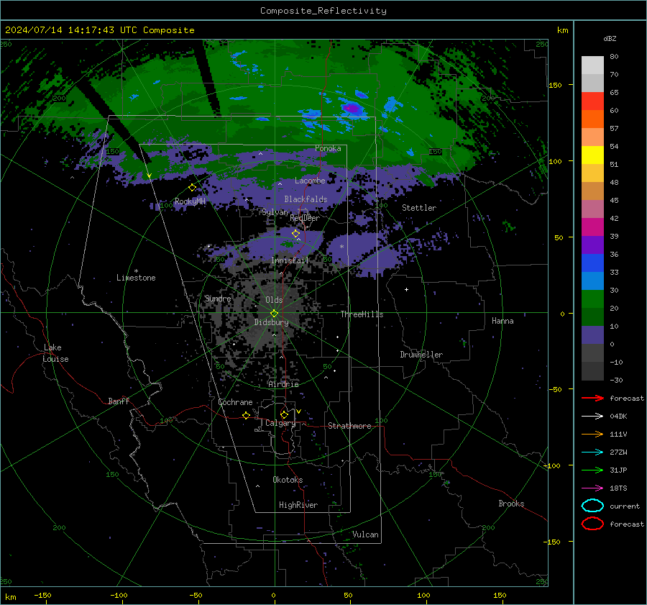Screen dimensions: 647x605
Task: Click the white 04DK arrow icon
Action: tap(592, 417)
